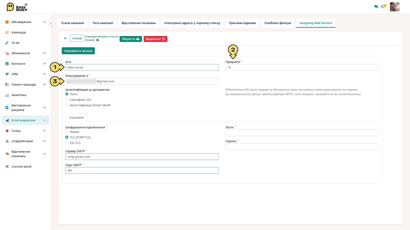
Task: Discard changes with Відмінити button
Action: pyautogui.click(x=155, y=39)
